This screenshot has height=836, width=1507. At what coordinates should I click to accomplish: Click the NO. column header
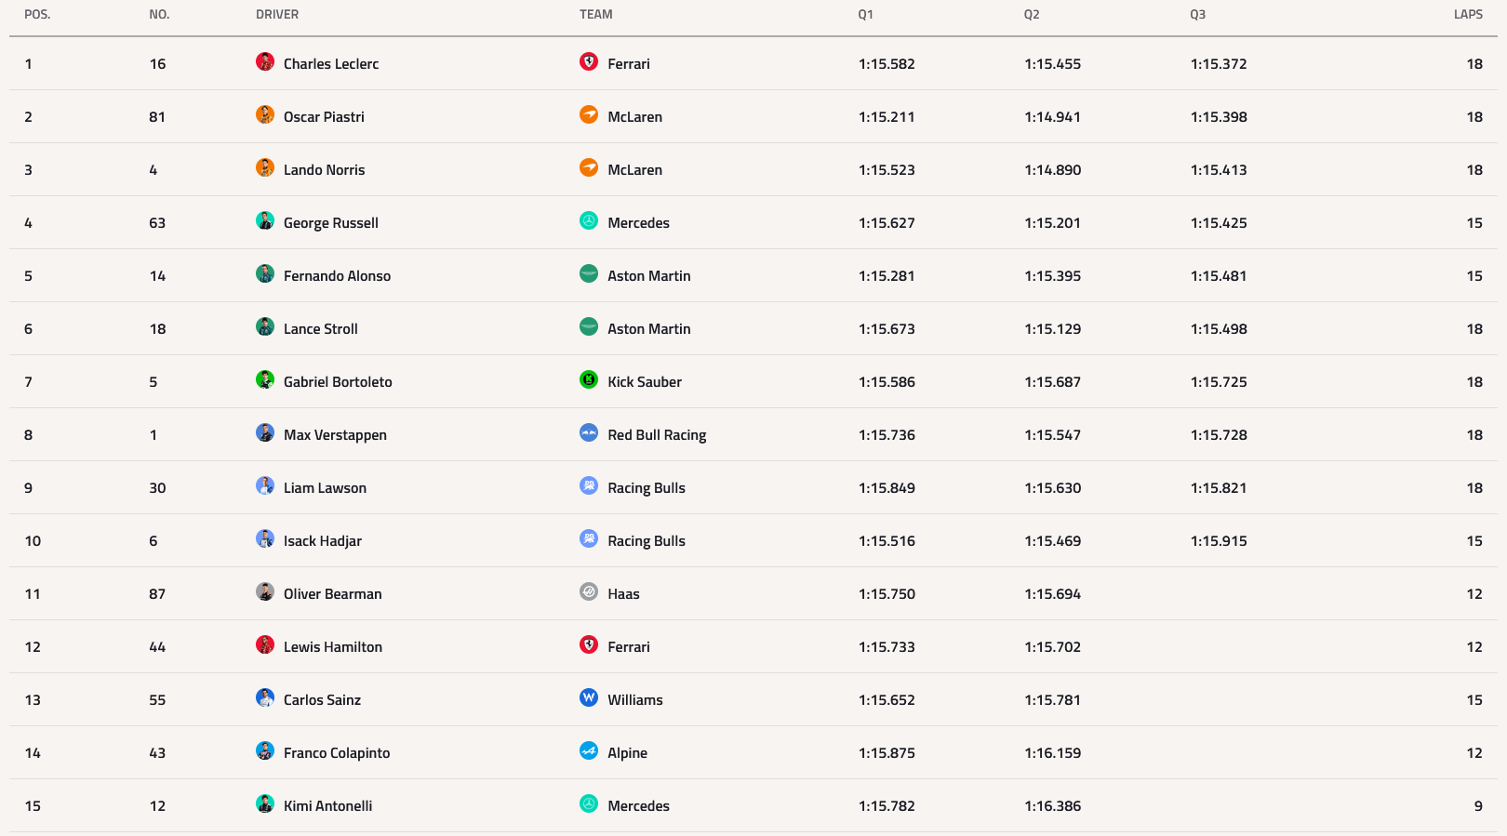159,14
